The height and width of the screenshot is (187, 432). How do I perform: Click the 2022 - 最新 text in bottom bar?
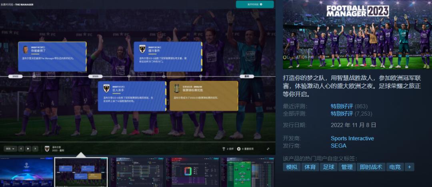click(x=58, y=151)
